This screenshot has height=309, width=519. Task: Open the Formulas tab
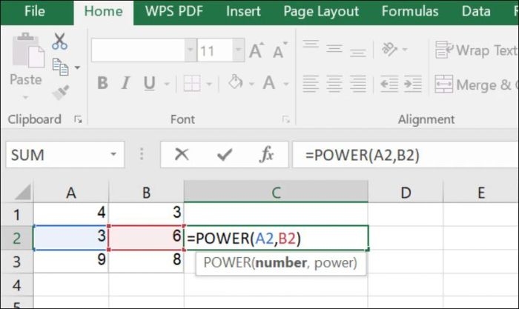click(410, 11)
